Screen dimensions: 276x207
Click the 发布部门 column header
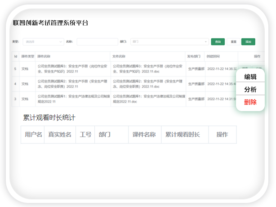coord(195,57)
